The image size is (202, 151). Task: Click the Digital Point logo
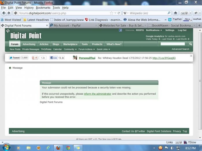pyautogui.click(x=26, y=36)
